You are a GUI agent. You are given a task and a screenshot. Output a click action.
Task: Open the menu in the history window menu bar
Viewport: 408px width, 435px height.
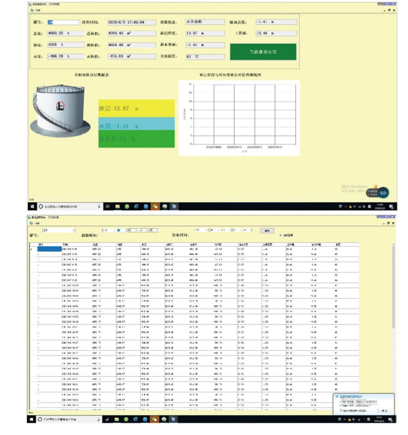point(36,223)
